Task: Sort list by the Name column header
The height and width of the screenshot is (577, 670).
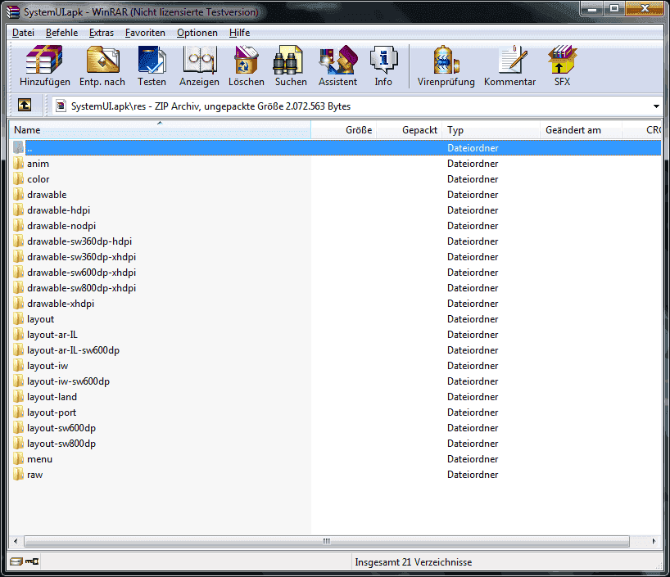Action: (160, 130)
